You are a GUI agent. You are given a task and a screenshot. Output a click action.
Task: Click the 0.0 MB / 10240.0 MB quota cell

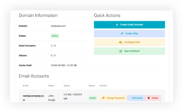(73, 96)
